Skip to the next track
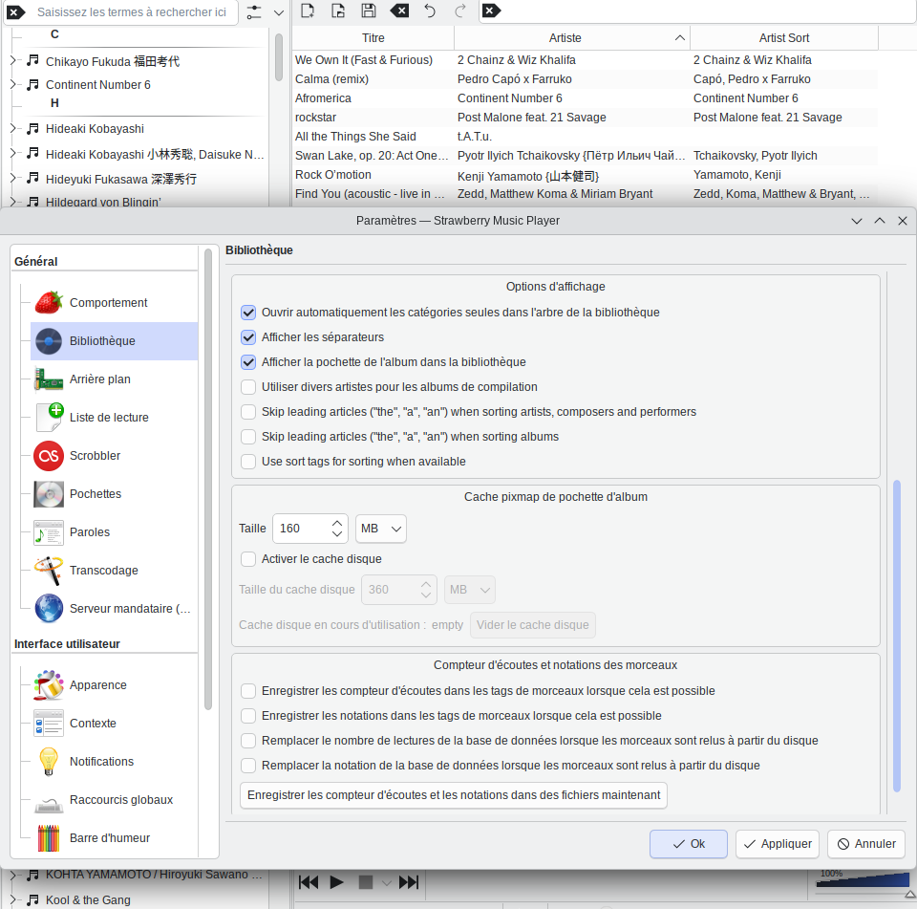The height and width of the screenshot is (909, 917). coord(409,882)
